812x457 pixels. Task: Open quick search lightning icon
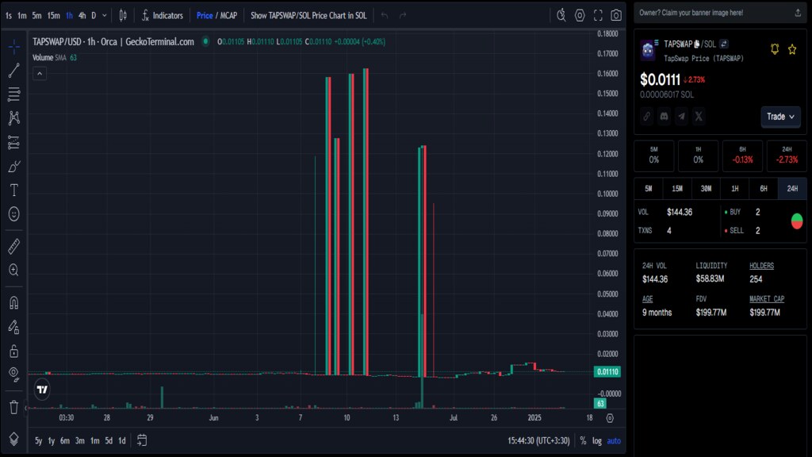(561, 16)
